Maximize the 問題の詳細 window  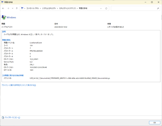tap(152, 2)
